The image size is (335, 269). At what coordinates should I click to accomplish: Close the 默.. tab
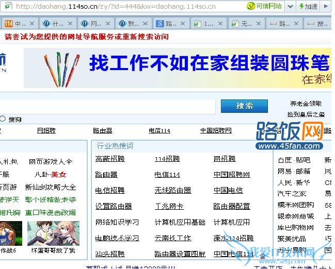[145, 24]
